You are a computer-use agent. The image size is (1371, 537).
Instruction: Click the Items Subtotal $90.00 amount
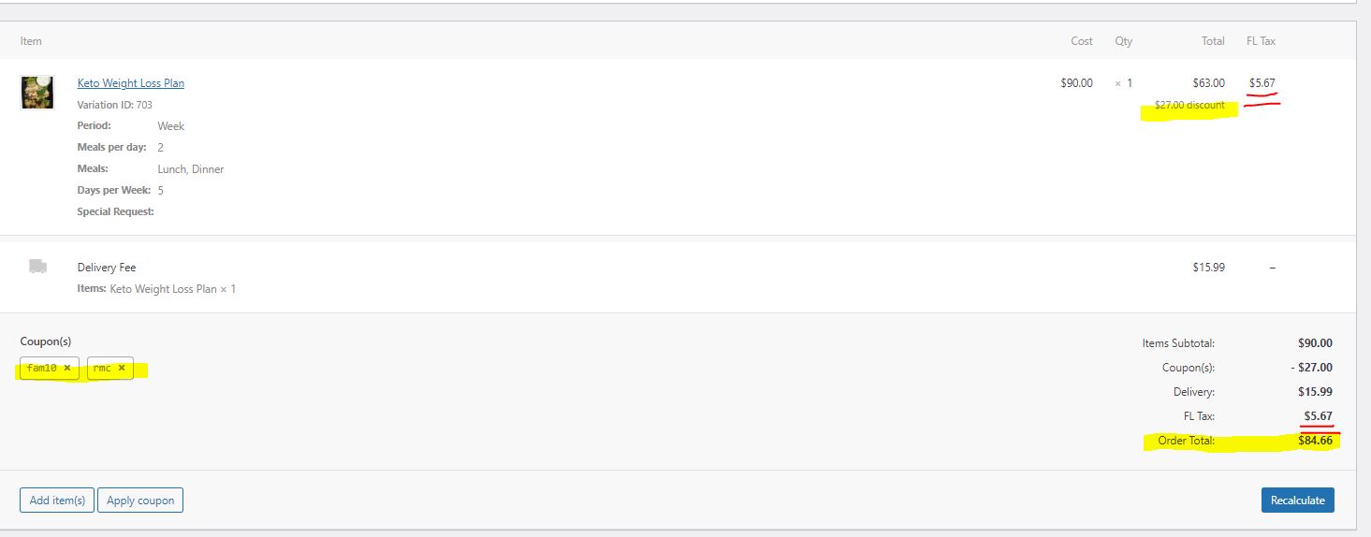tap(1315, 343)
